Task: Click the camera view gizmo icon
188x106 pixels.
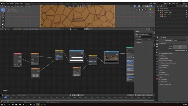Action: point(140,10)
